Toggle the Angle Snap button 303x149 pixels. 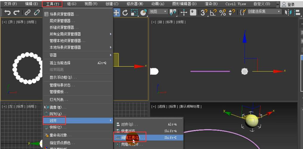click(213, 13)
